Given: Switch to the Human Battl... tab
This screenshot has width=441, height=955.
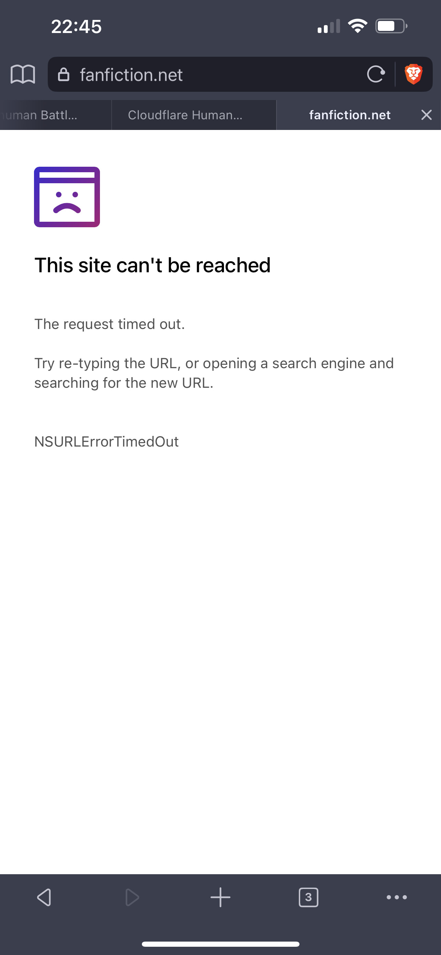Looking at the screenshot, I should pyautogui.click(x=56, y=115).
